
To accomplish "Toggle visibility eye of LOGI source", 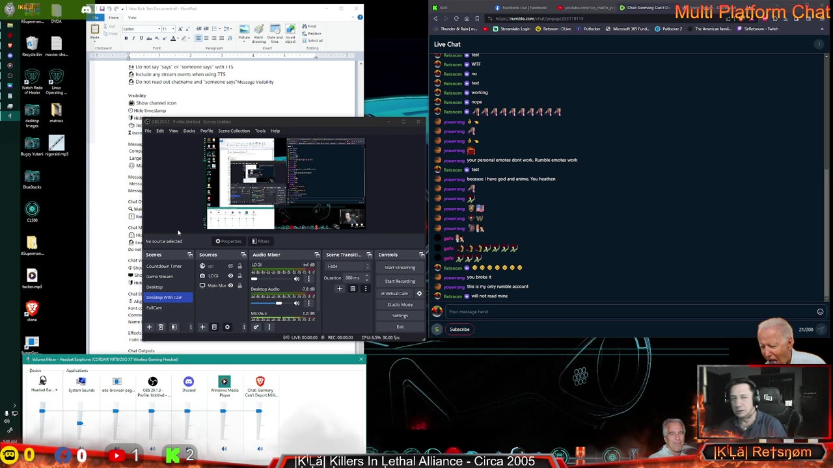I will click(x=230, y=276).
